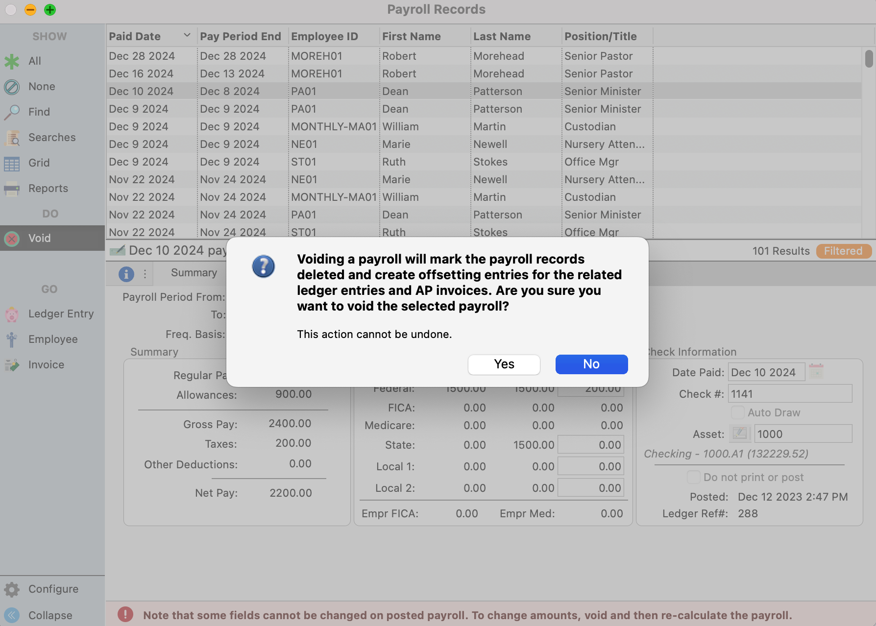The height and width of the screenshot is (626, 876).
Task: Cancel the void by clicking No
Action: [591, 364]
